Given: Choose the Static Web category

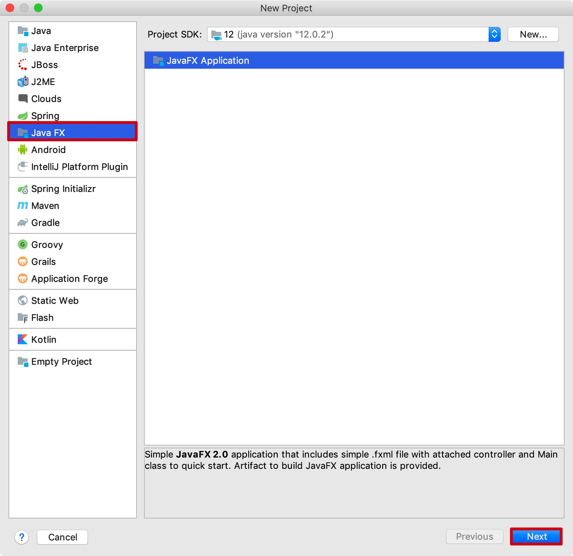Looking at the screenshot, I should 54,300.
